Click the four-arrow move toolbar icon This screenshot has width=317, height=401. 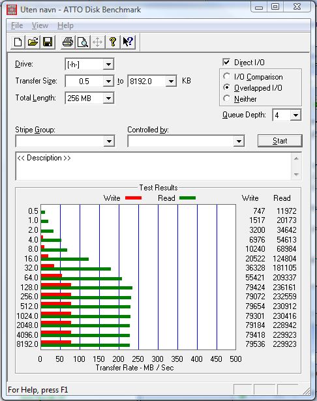pos(98,42)
